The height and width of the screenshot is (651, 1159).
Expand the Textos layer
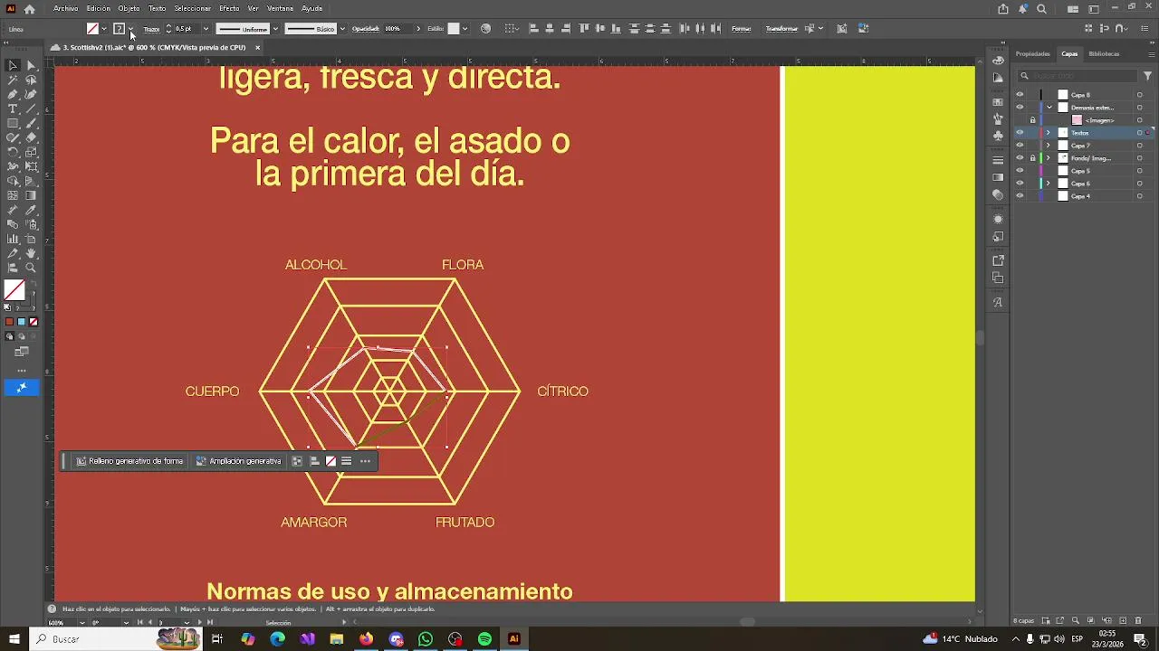(x=1049, y=133)
